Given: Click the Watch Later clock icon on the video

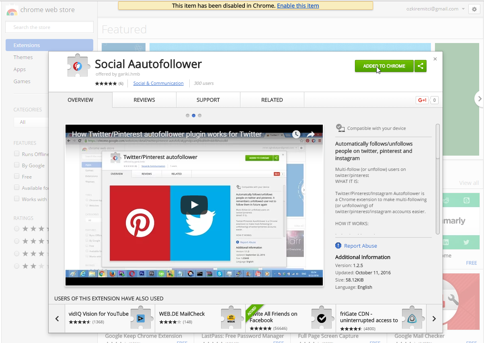Looking at the screenshot, I should (x=296, y=134).
